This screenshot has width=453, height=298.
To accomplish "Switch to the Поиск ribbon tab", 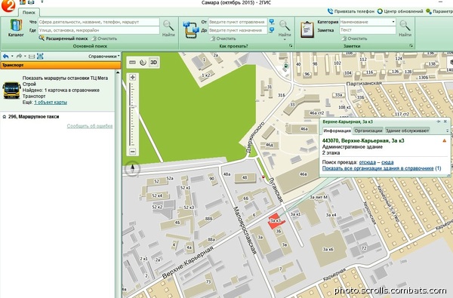I will 29,12.
